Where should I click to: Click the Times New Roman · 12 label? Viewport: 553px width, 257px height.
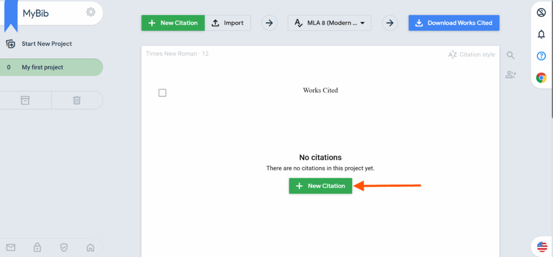(177, 54)
